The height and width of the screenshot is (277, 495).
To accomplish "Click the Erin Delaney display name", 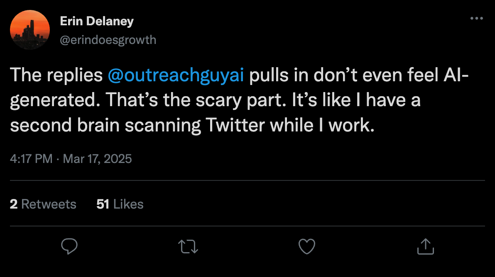I will coord(97,21).
